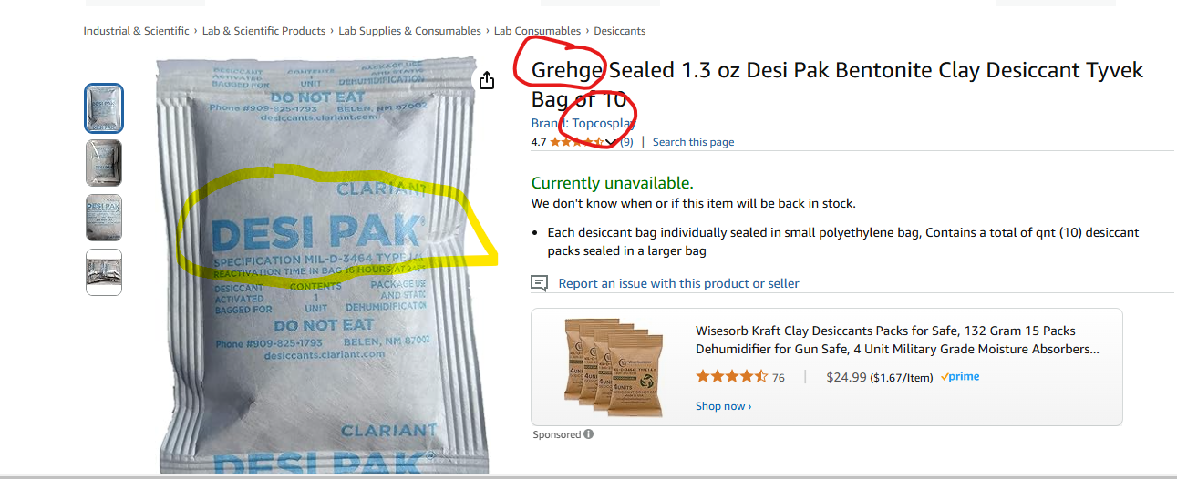Select the third product thumbnail
Screen dimensions: 1177x479
104,218
